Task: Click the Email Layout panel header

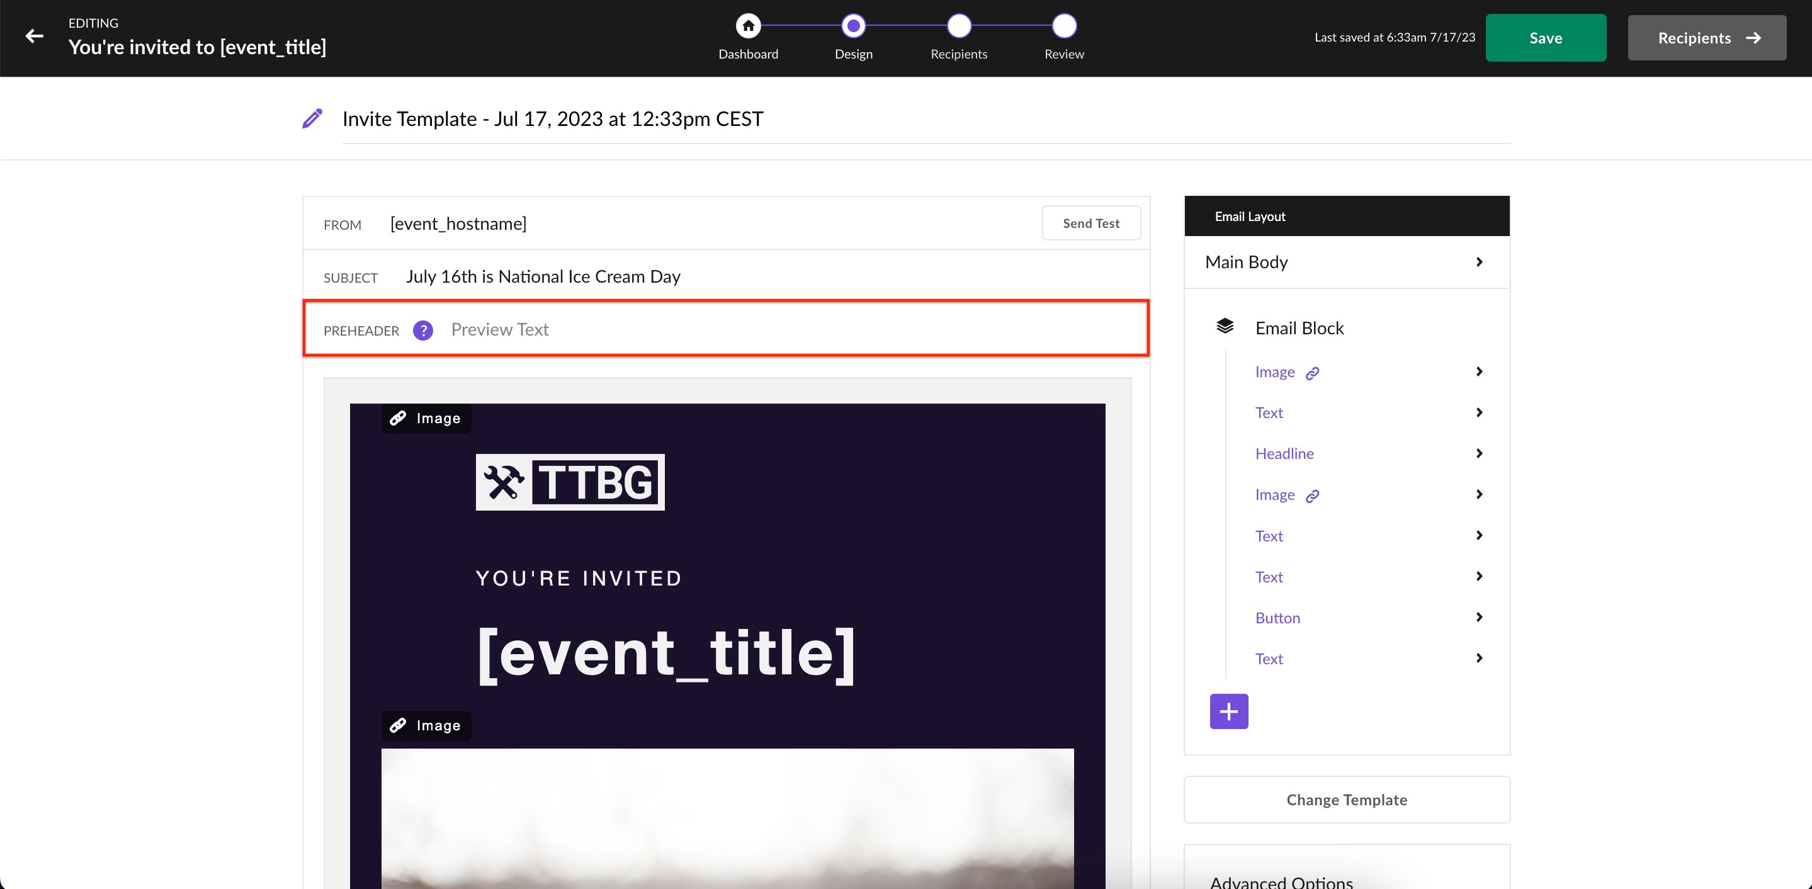Action: pyautogui.click(x=1346, y=216)
